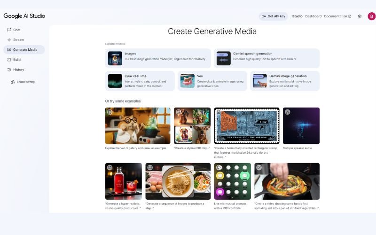This screenshot has height=235, width=376.
Task: Select the Studio tab
Action: point(297,16)
